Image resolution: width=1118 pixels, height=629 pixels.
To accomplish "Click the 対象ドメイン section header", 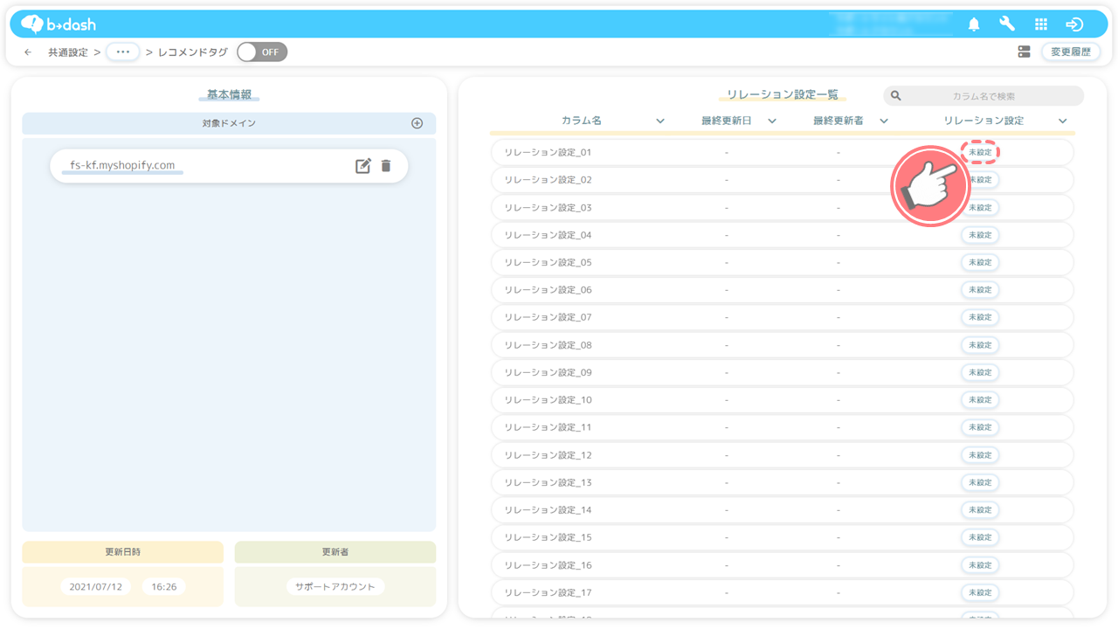I will pos(229,123).
